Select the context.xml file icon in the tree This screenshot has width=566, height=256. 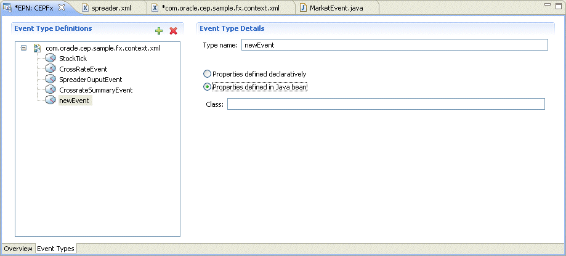point(37,47)
